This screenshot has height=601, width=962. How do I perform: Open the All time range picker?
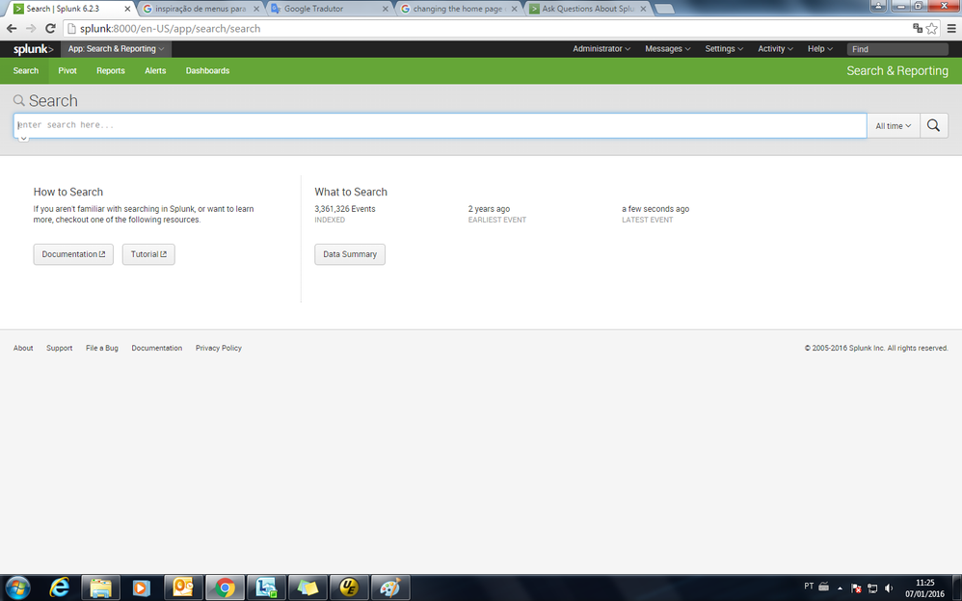tap(893, 126)
